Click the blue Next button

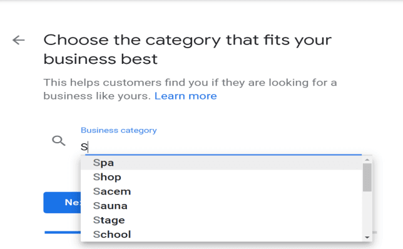point(62,203)
